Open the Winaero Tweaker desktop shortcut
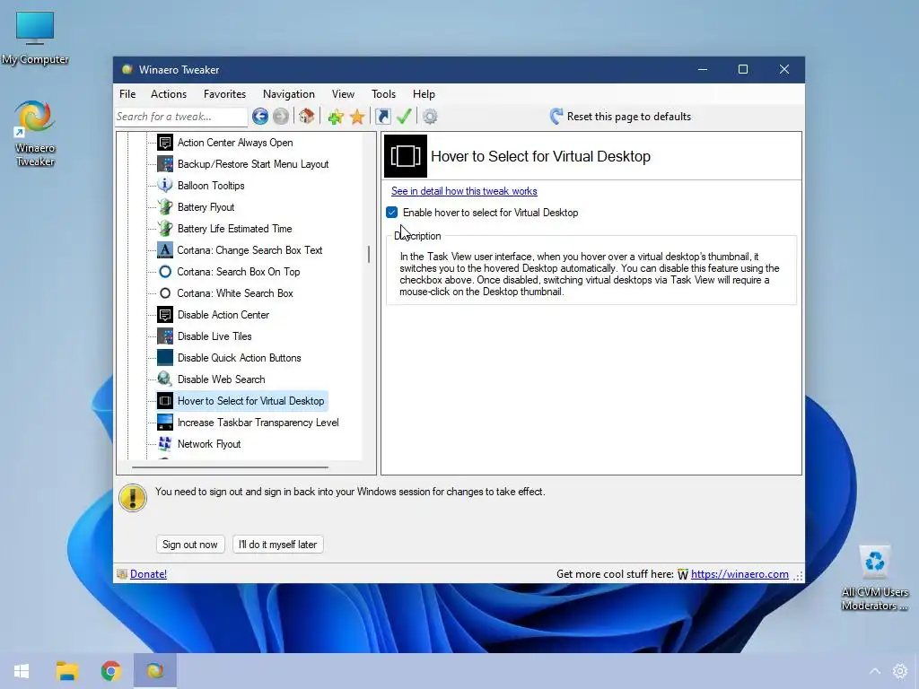 click(x=35, y=135)
